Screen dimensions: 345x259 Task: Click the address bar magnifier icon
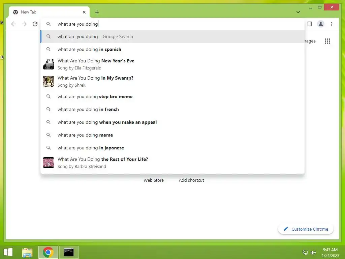(49, 24)
